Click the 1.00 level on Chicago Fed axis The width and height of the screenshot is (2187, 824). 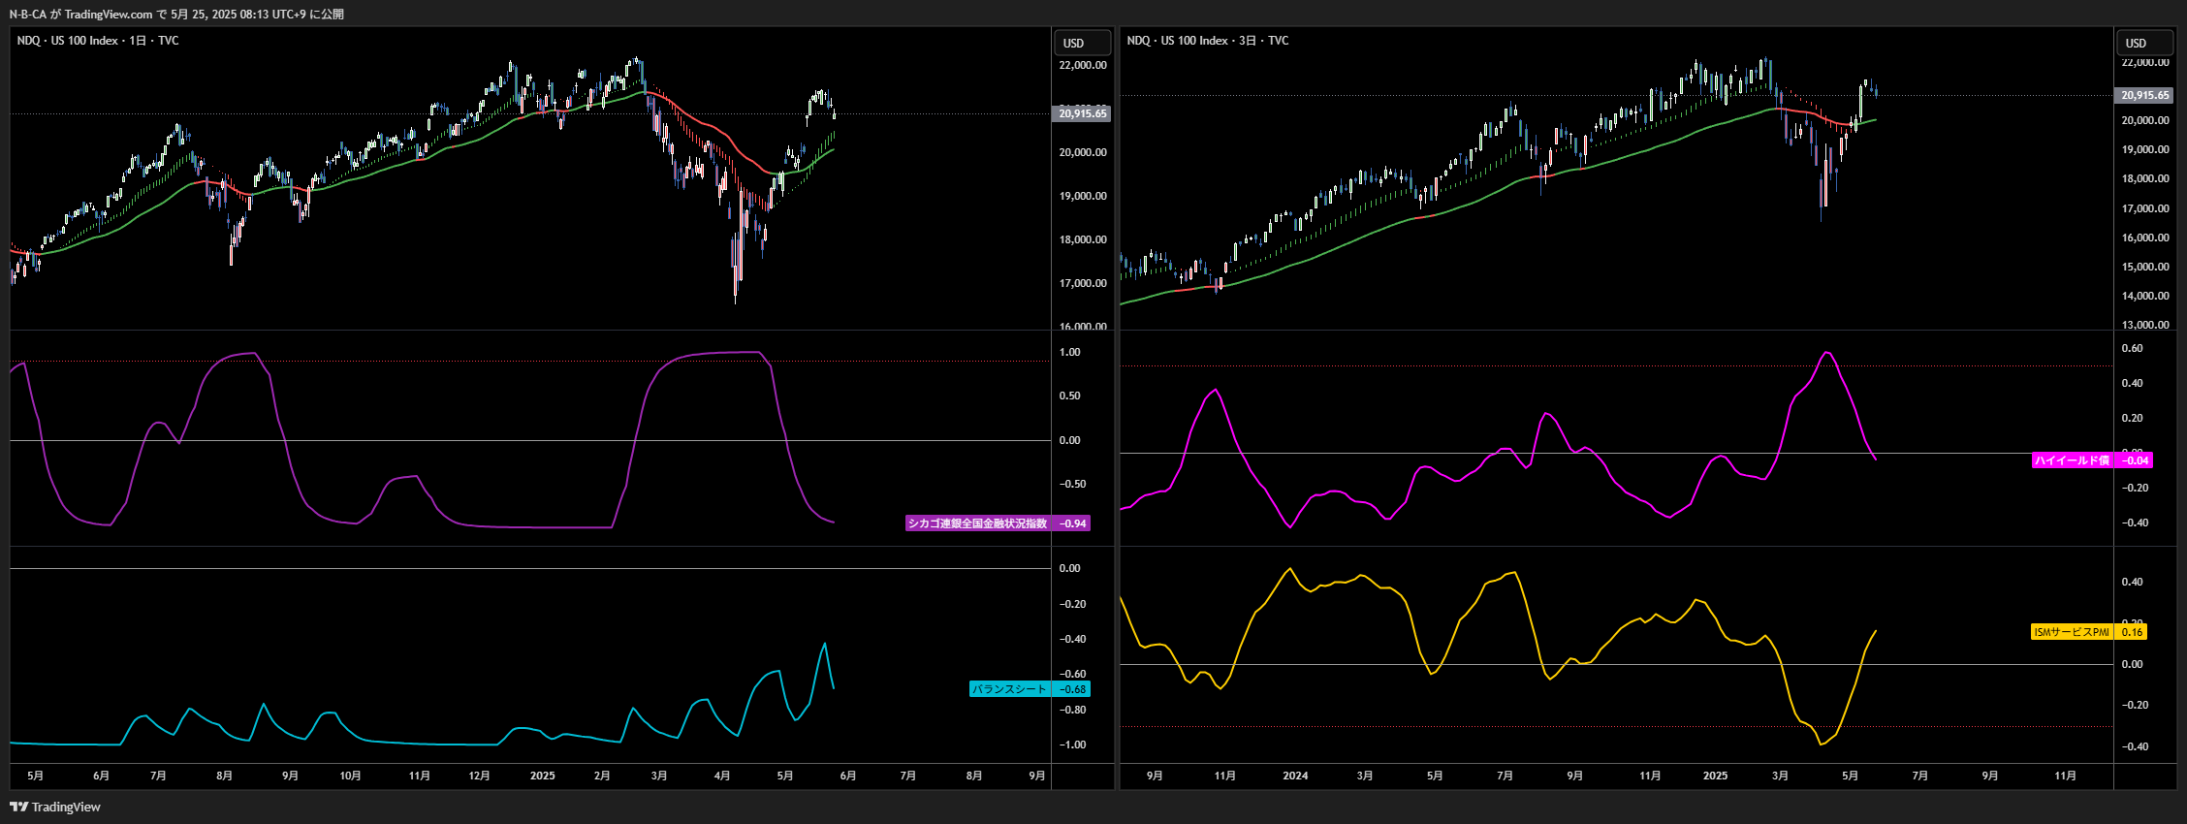pos(1069,352)
